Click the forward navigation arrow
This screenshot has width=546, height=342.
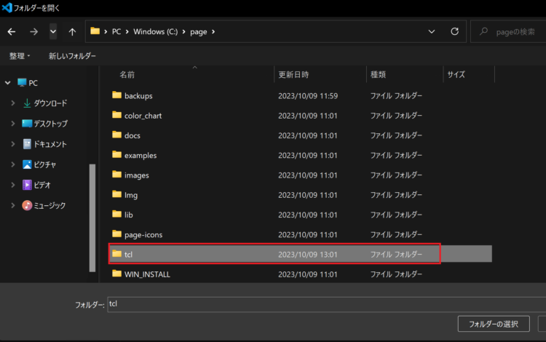pos(33,32)
